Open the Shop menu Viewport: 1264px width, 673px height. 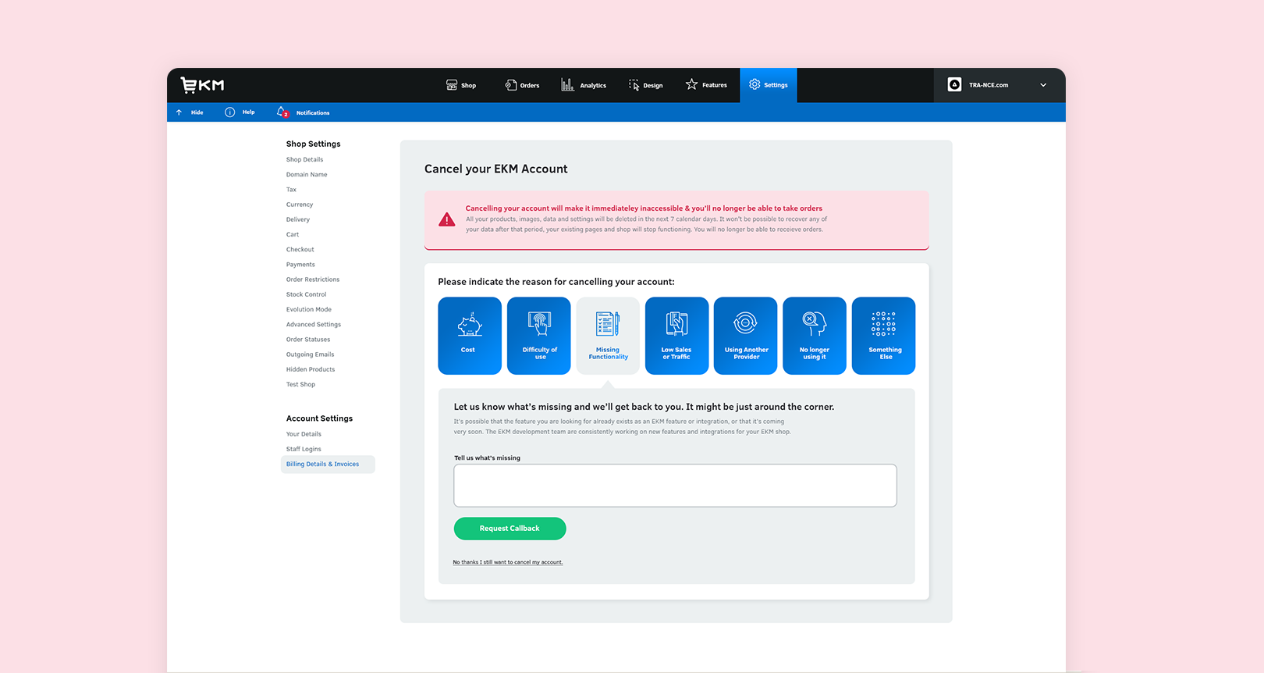pos(461,85)
